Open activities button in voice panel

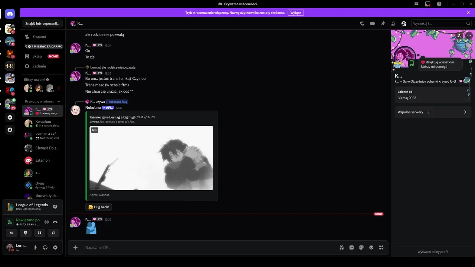point(39,233)
